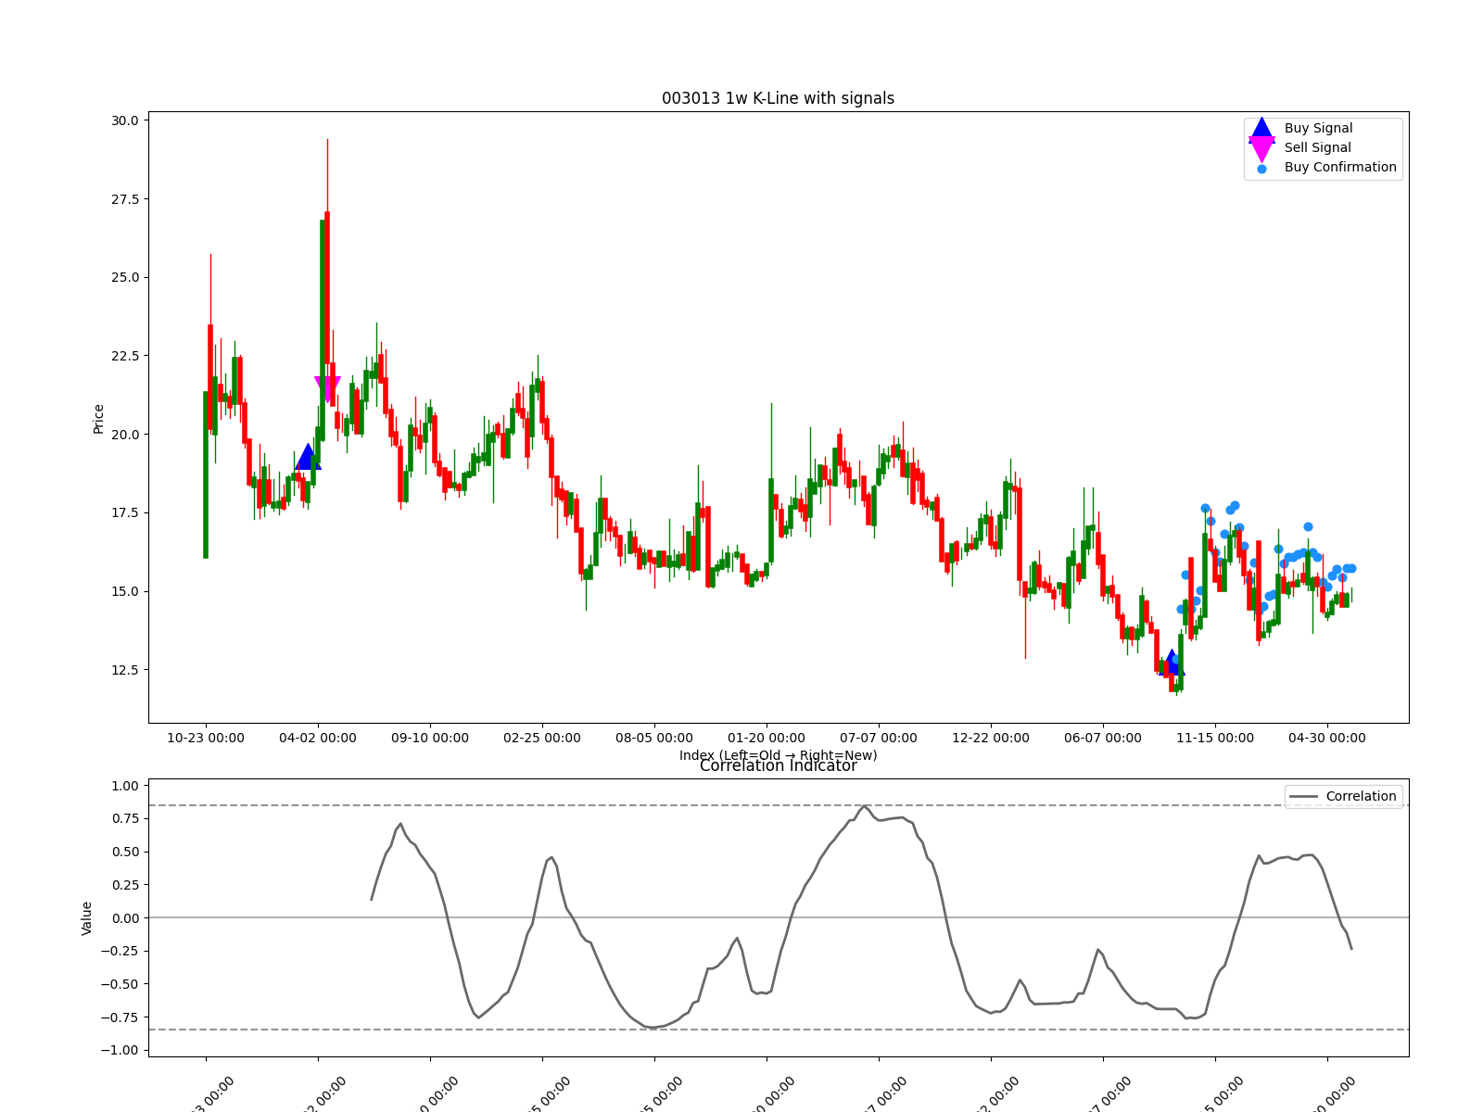Click the 0.50 correlation tick label

tap(124, 852)
